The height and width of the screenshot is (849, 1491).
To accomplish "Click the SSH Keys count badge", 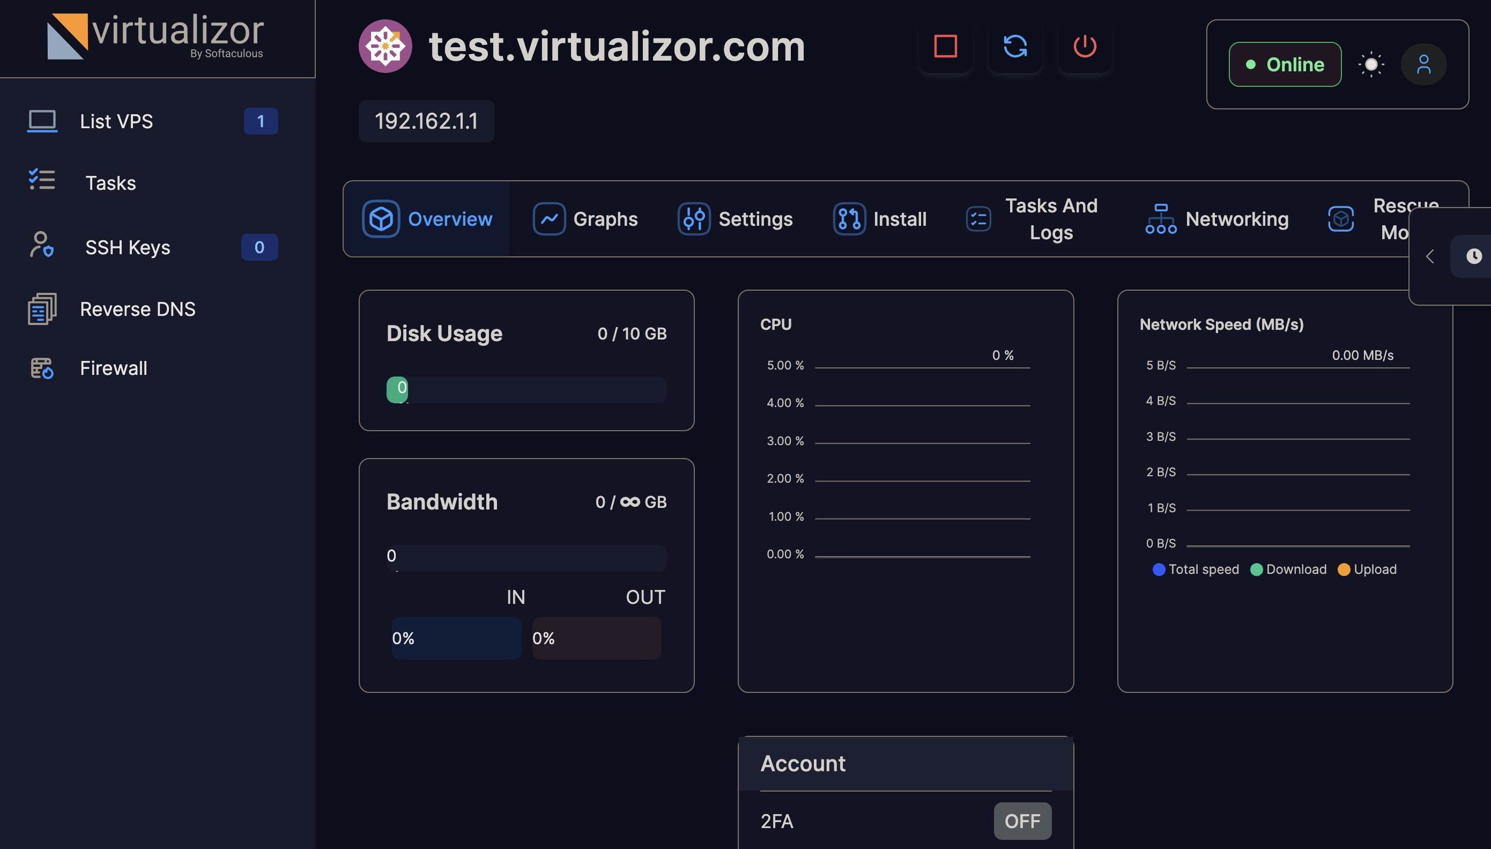I will click(259, 247).
